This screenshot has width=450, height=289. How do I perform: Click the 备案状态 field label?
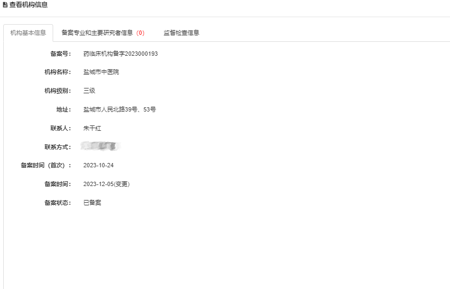coord(57,203)
